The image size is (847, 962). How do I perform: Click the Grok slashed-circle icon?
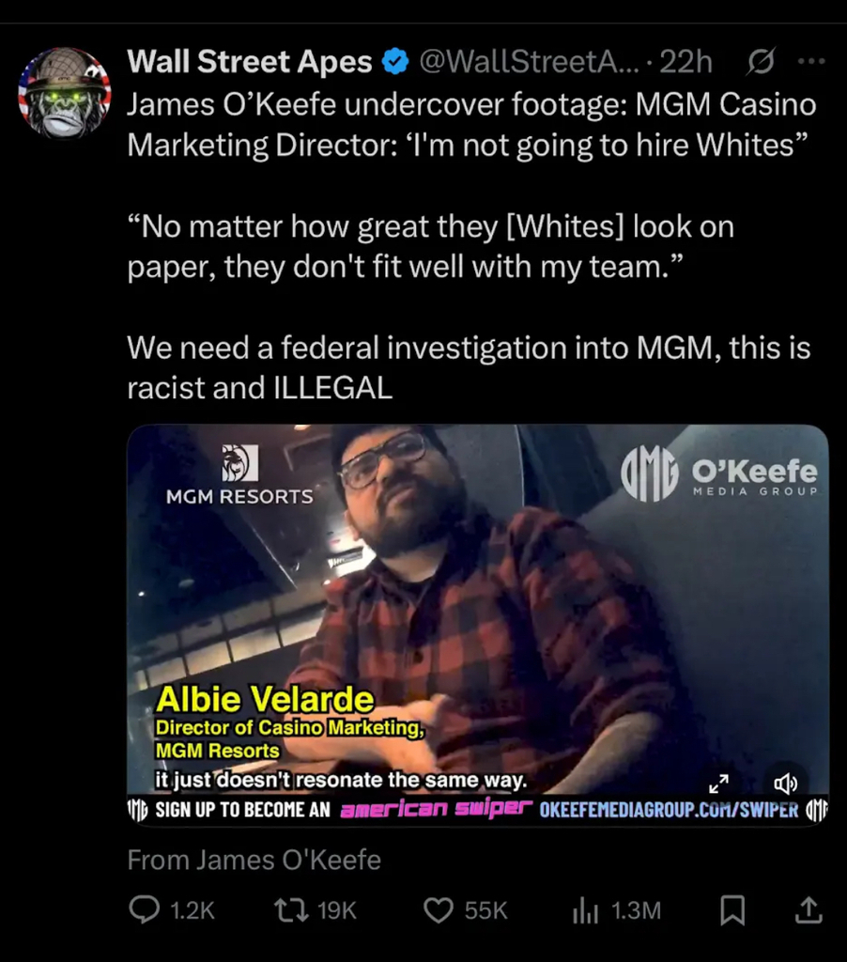pos(762,61)
